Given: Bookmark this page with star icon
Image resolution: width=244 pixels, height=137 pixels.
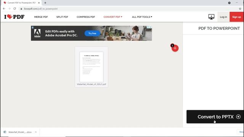Looking at the screenshot, I should coord(240,9).
